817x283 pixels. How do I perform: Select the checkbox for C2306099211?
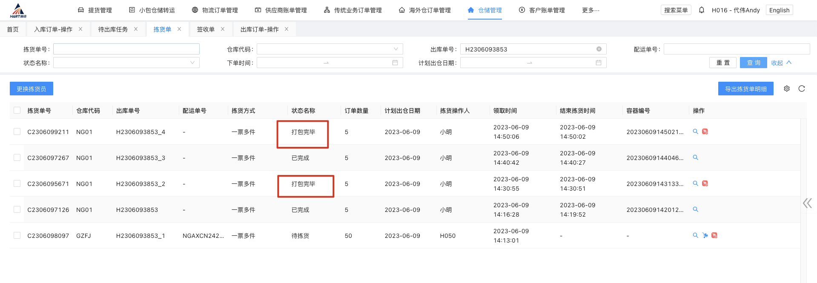[17, 131]
